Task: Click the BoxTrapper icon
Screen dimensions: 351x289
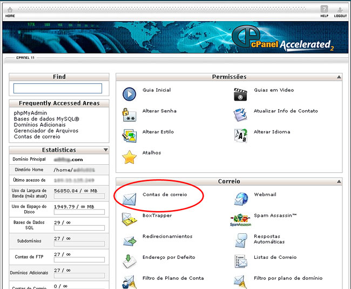Action: [x=130, y=219]
